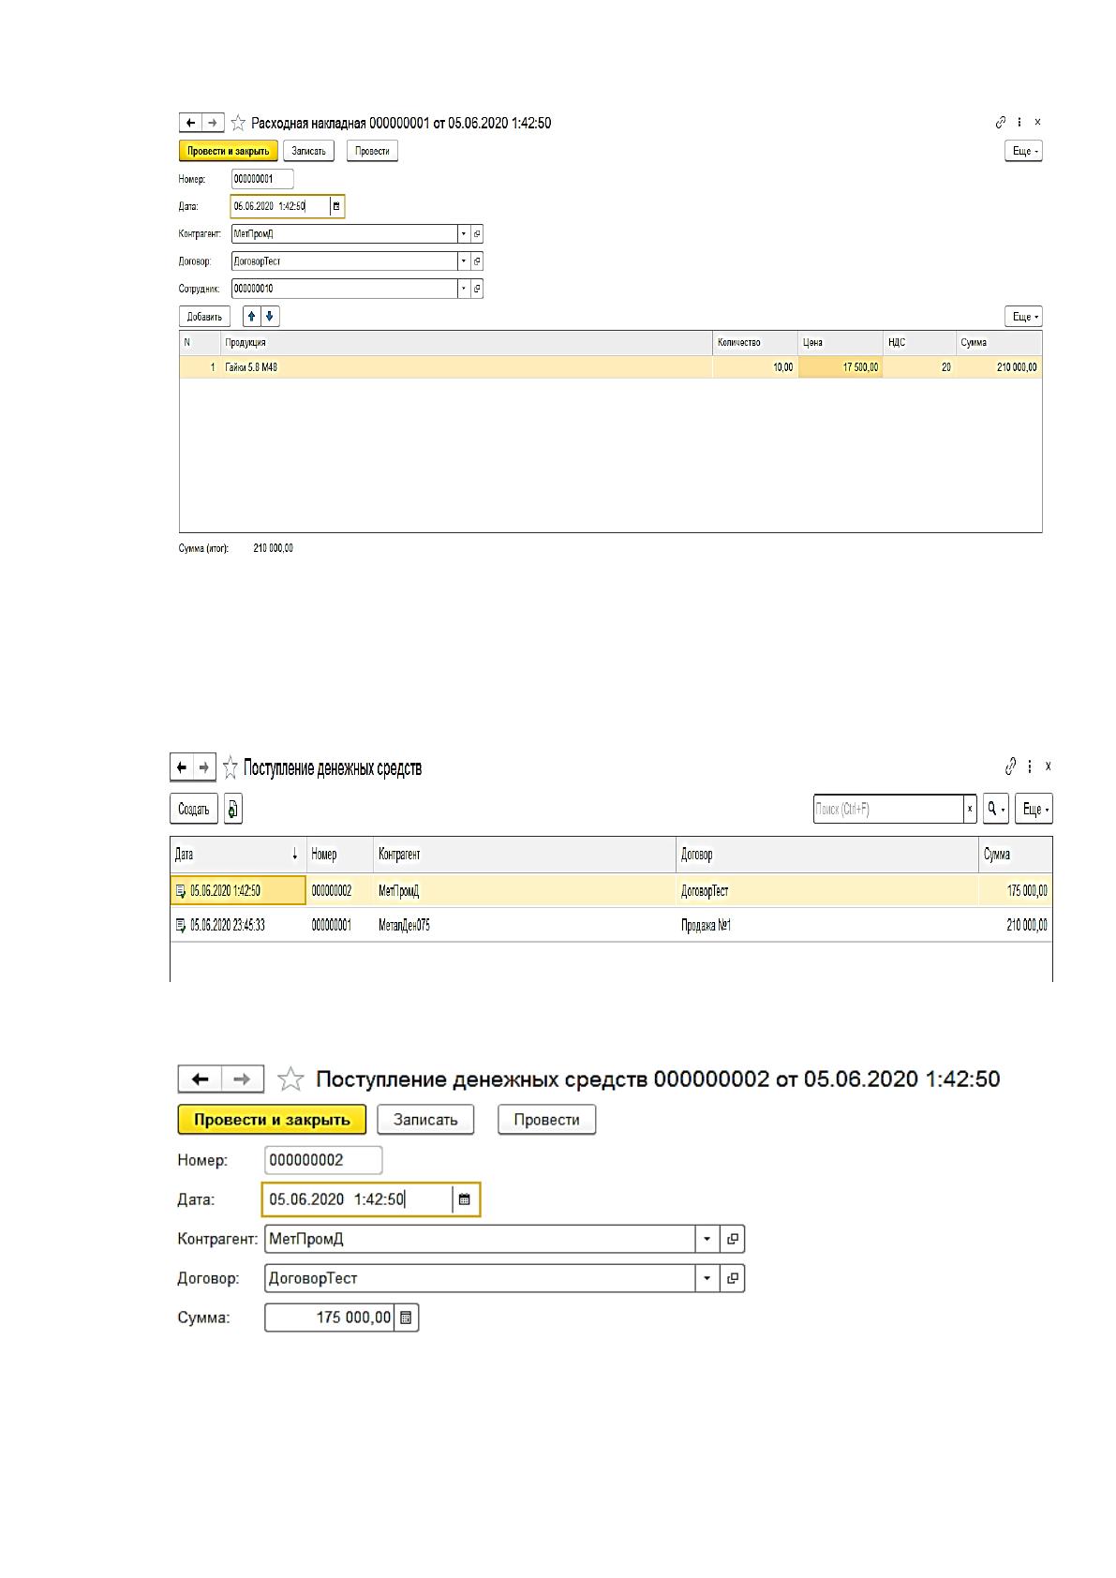Click Добавить to add a product row
This screenshot has width=1116, height=1578.
pos(204,317)
